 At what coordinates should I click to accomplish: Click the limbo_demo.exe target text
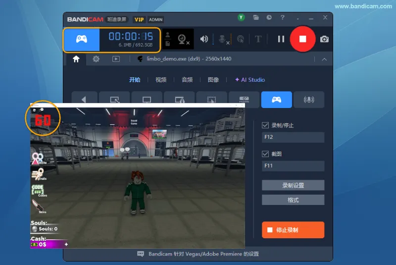(x=189, y=59)
